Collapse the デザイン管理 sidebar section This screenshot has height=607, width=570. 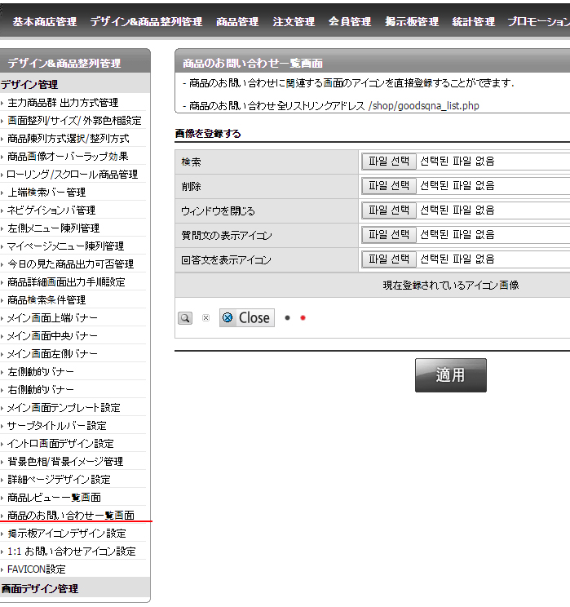[29, 84]
